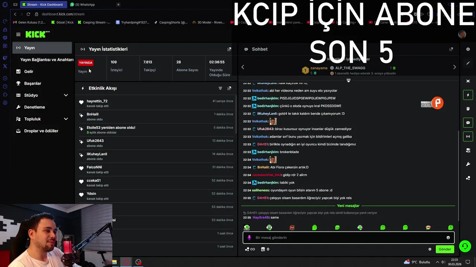This screenshot has height=267, width=476.
Task: Open the Kick hamburger menu
Action: coord(18,34)
